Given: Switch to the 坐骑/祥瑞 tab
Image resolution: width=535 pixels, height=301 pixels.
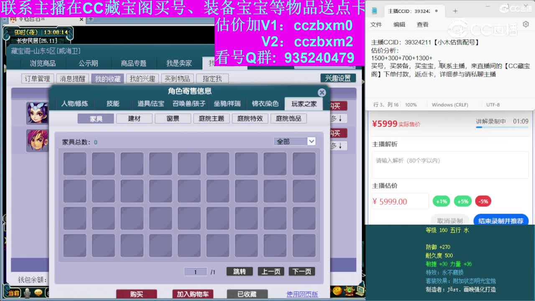Looking at the screenshot, I should pyautogui.click(x=227, y=104).
